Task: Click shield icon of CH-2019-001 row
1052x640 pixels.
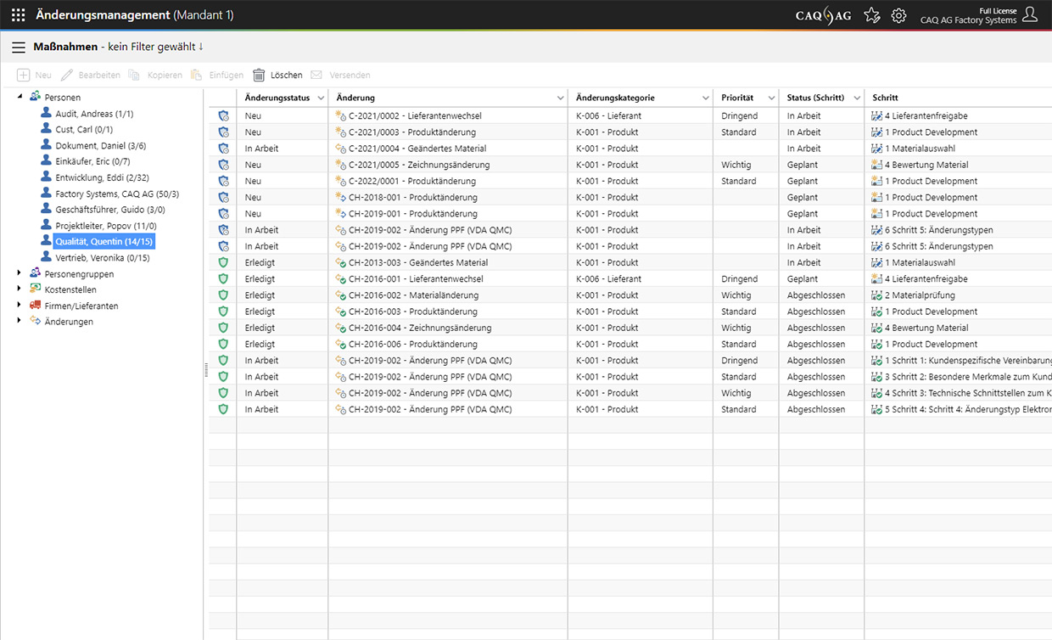Action: [x=223, y=214]
